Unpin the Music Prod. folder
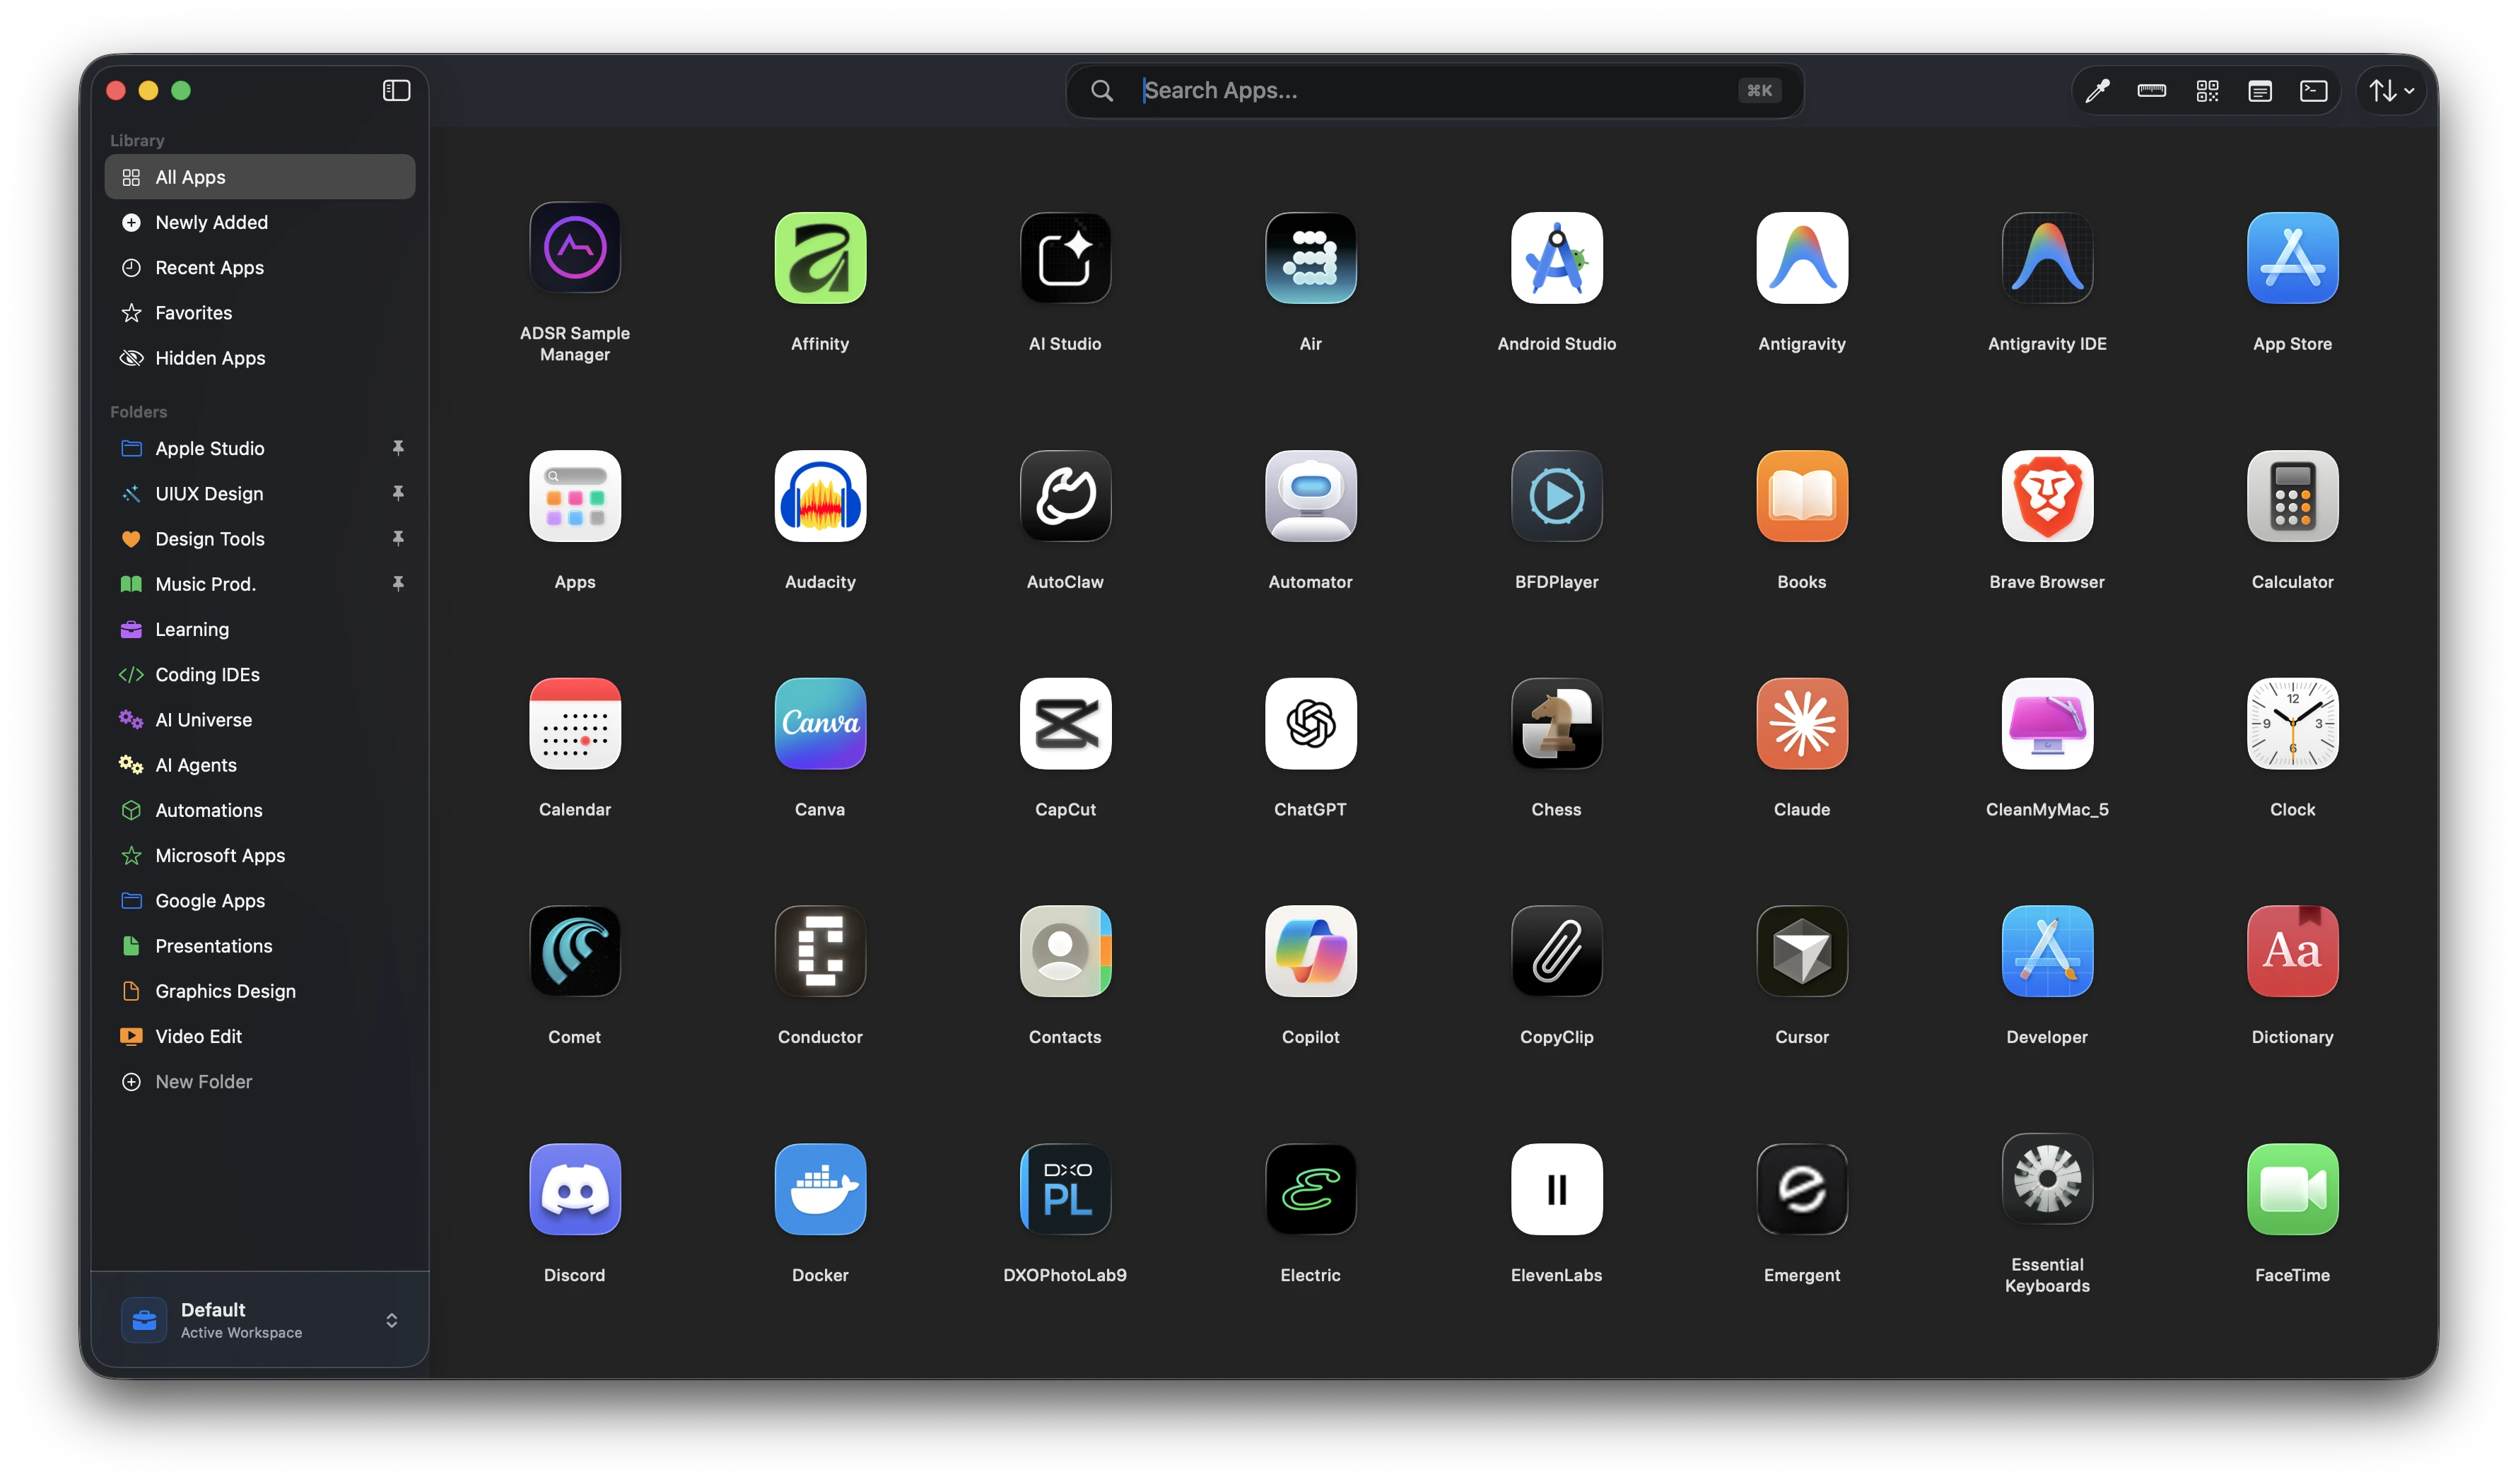Viewport: 2518px width, 1484px height. 398,583
